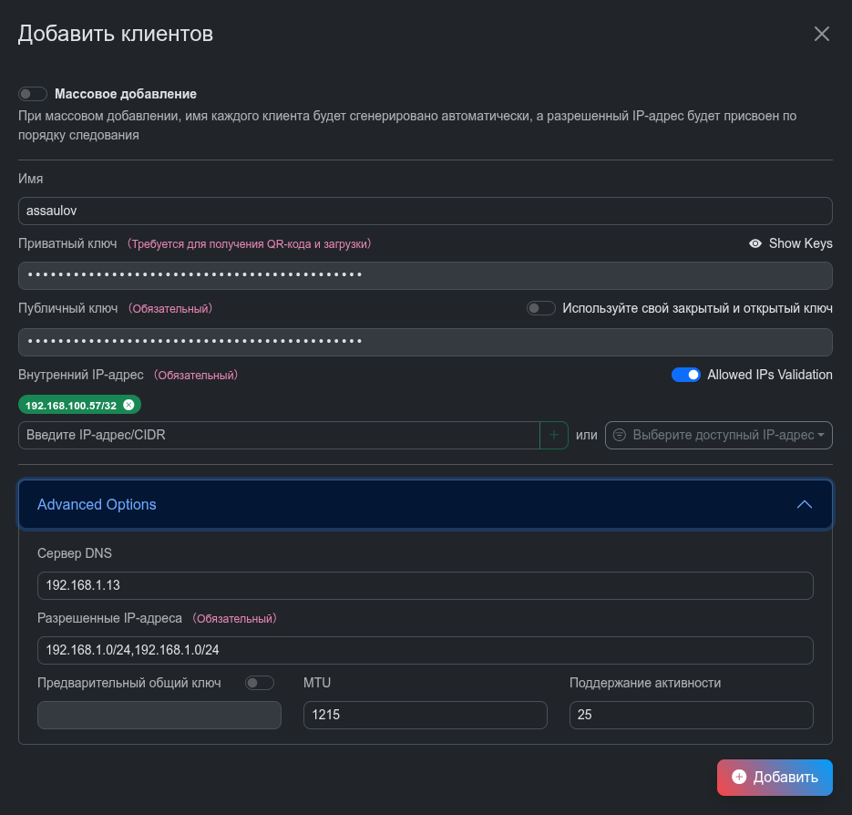This screenshot has height=815, width=852.
Task: Click the Show Keys eye icon
Action: [754, 243]
